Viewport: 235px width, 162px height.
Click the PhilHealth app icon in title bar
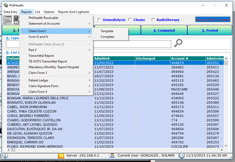pyautogui.click(x=6, y=5)
